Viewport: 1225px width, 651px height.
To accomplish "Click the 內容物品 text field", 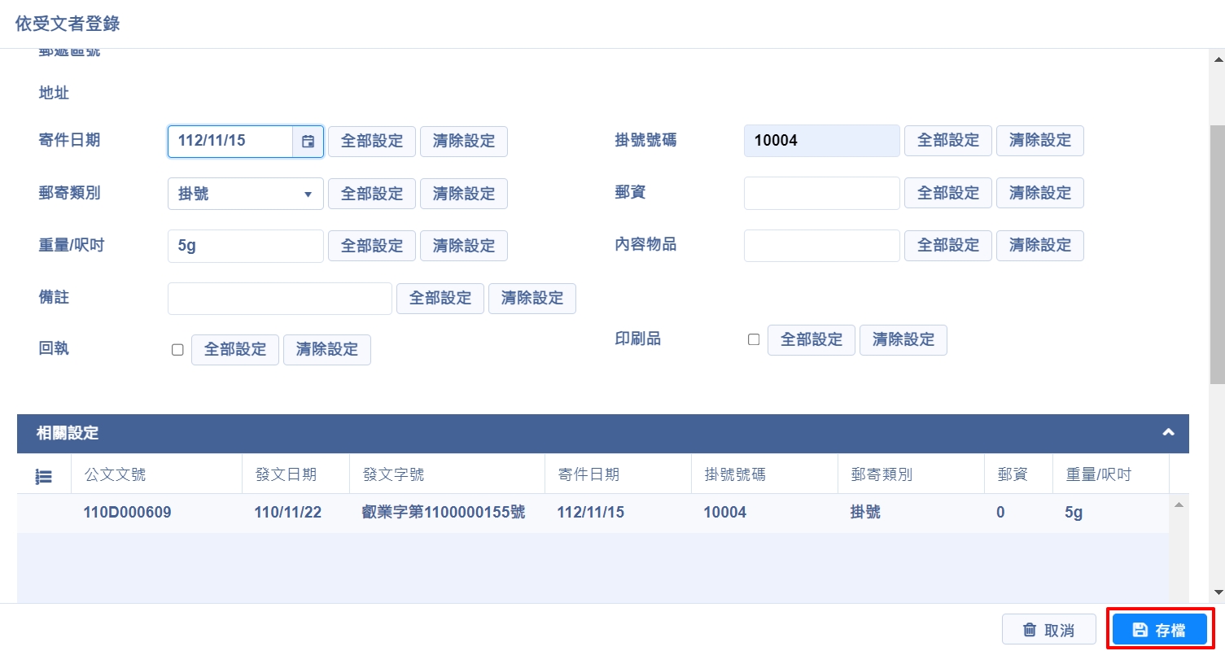I will pyautogui.click(x=821, y=246).
